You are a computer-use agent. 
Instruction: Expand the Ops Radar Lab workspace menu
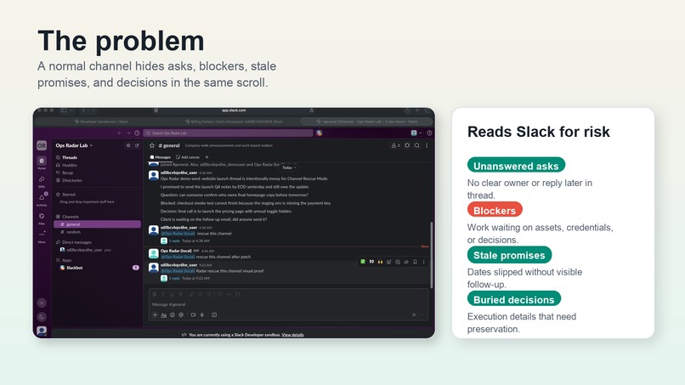click(x=74, y=145)
